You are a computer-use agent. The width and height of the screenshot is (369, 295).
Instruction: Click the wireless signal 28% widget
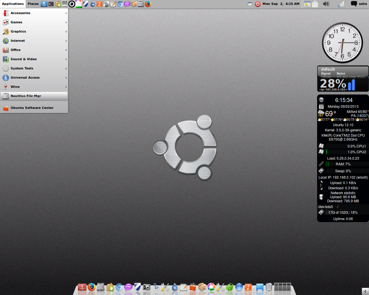(343, 79)
